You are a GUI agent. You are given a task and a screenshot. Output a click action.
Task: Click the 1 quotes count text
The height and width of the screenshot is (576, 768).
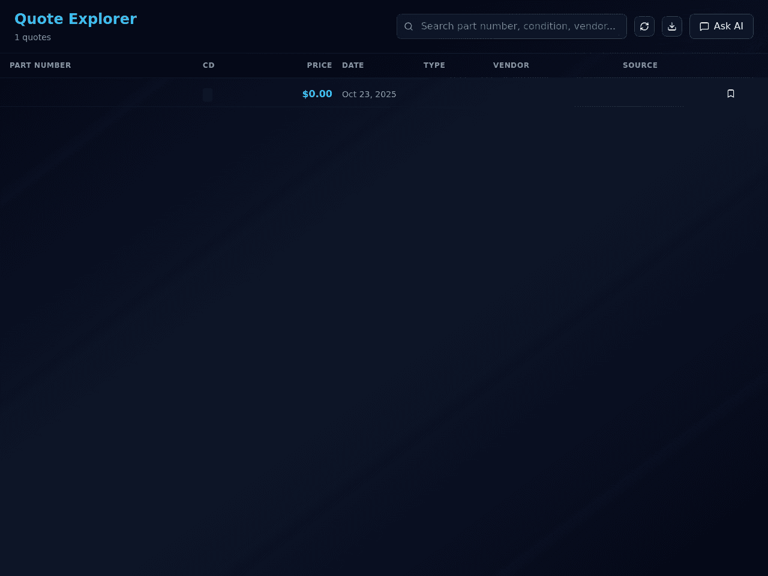coord(32,37)
